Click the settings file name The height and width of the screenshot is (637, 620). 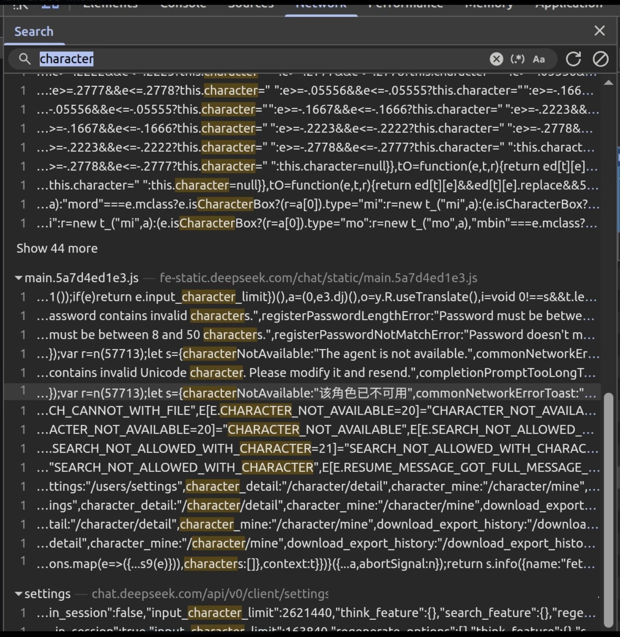coord(48,594)
